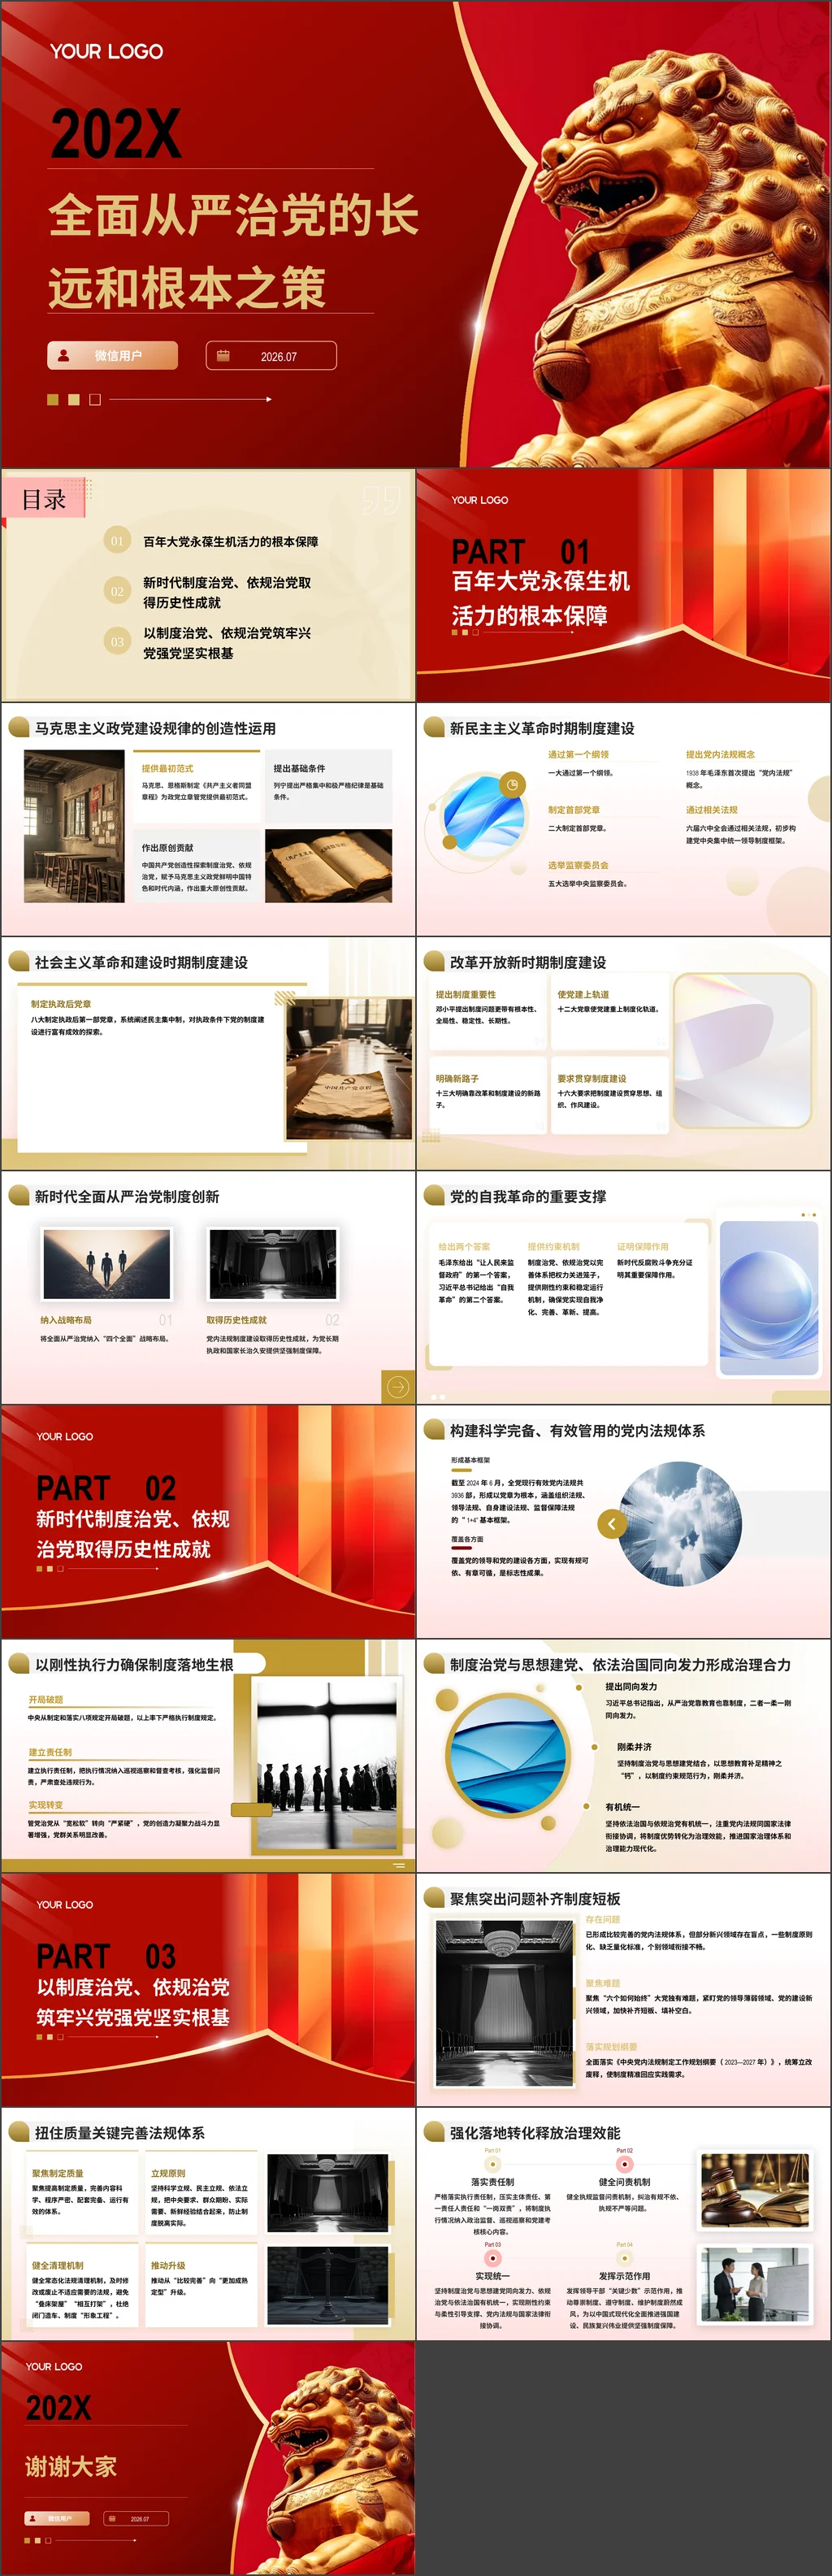Select 以制度治党、依规治党筑牢兴党强党坚实根基 entry in 目录
This screenshot has height=2576, width=832.
[x=227, y=643]
